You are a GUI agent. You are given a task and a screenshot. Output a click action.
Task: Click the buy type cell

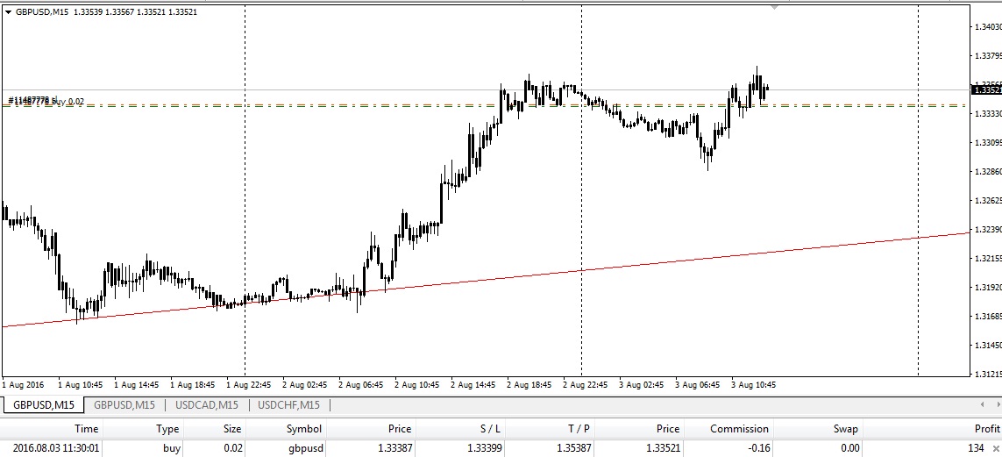172,448
